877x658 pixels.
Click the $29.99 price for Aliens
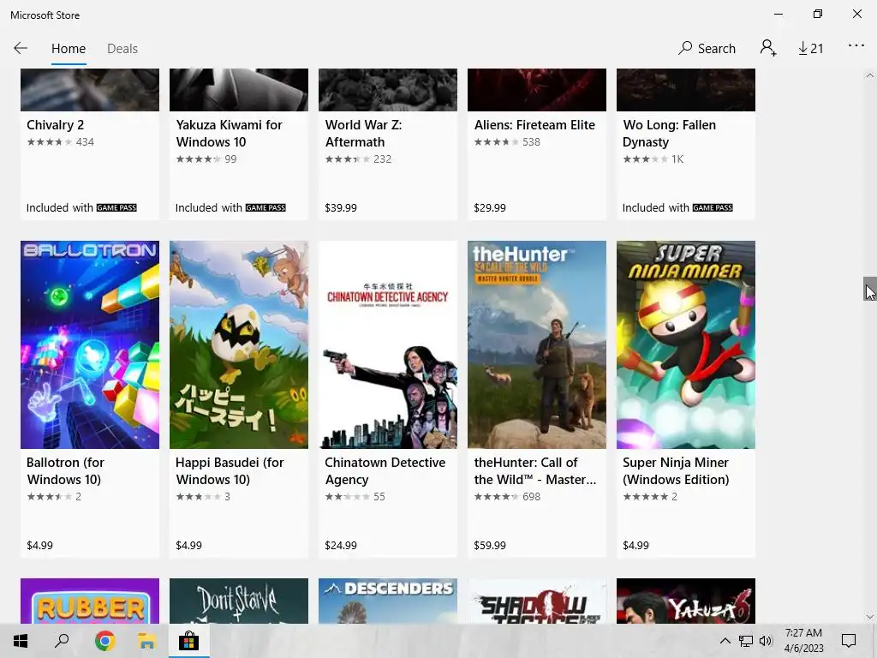(489, 207)
